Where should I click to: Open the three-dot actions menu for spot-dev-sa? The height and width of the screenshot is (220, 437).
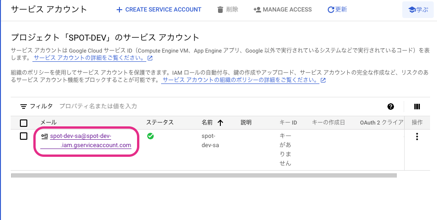417,137
